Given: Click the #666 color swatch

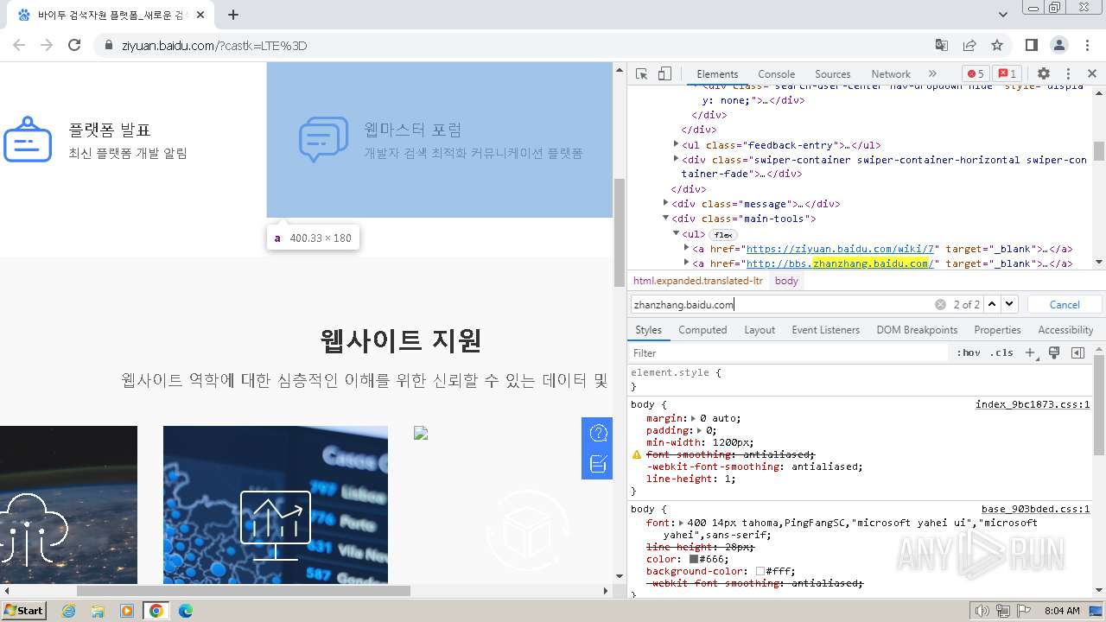Looking at the screenshot, I should tap(693, 559).
